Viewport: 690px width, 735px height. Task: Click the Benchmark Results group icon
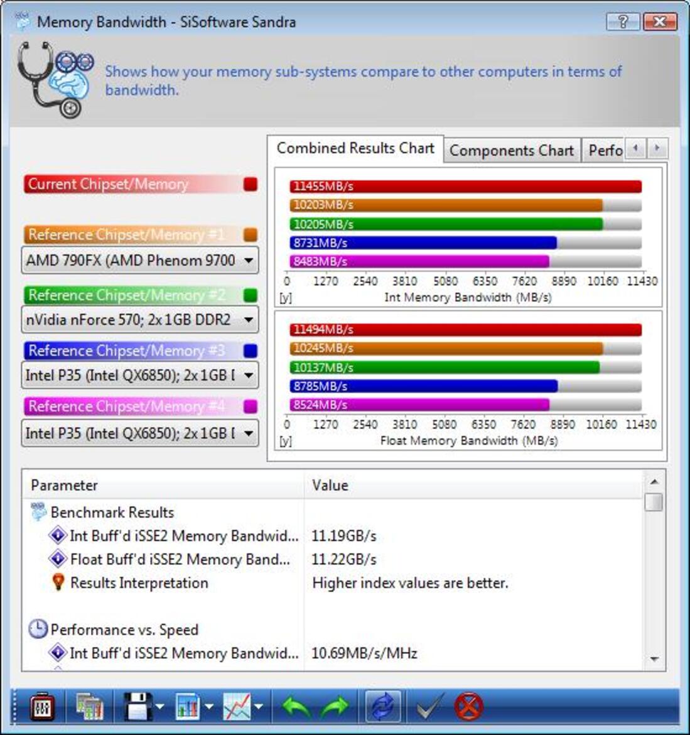tap(38, 512)
